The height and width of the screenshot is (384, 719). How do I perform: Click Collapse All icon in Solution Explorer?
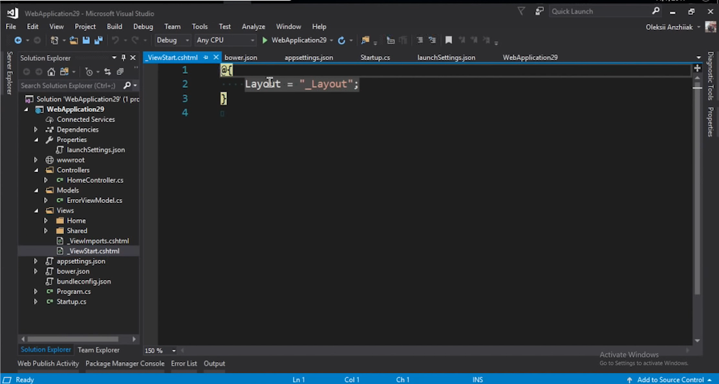[120, 72]
